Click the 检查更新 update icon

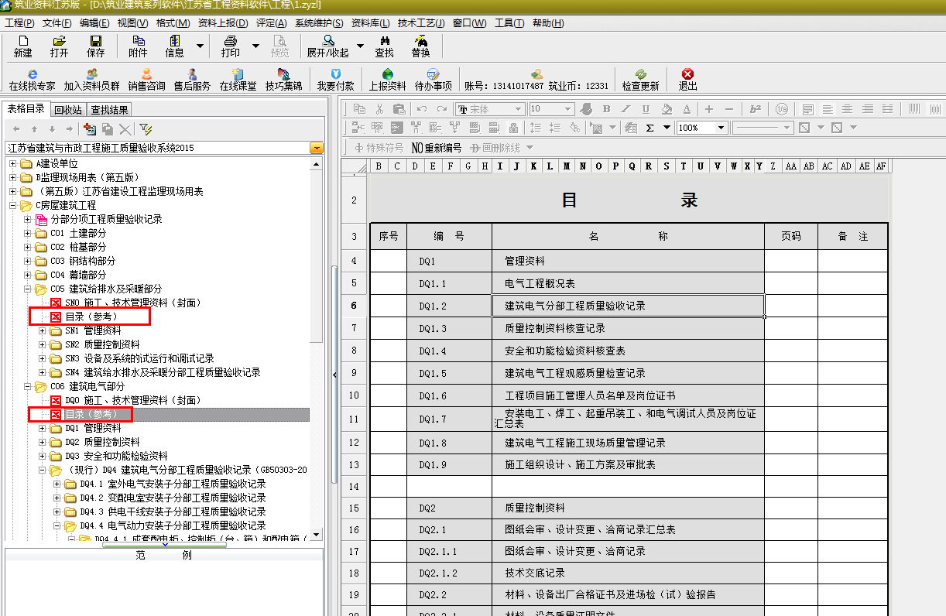coord(640,80)
